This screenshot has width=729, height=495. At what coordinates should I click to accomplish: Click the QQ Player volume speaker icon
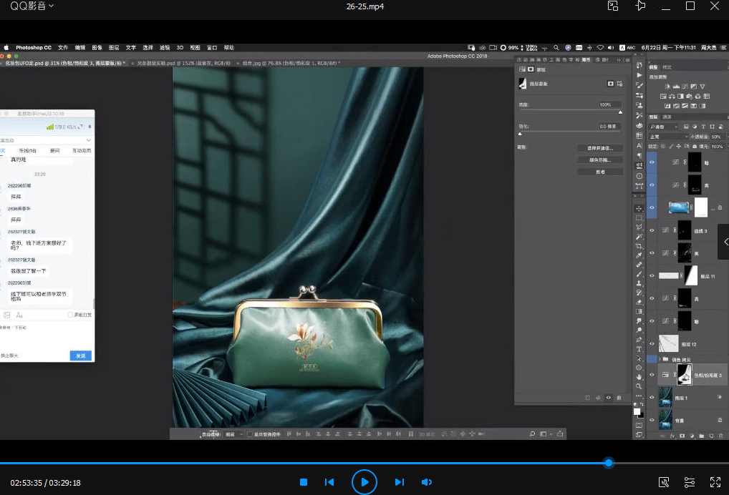(426, 482)
